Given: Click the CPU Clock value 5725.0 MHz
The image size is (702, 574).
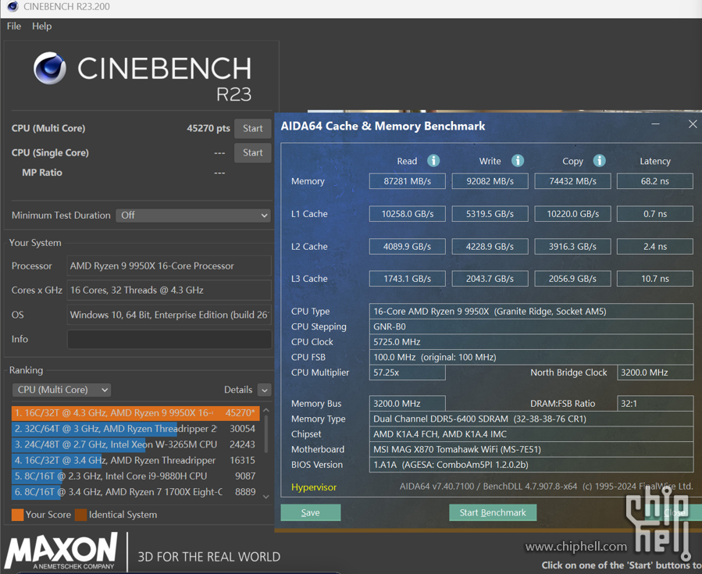Looking at the screenshot, I should 532,342.
